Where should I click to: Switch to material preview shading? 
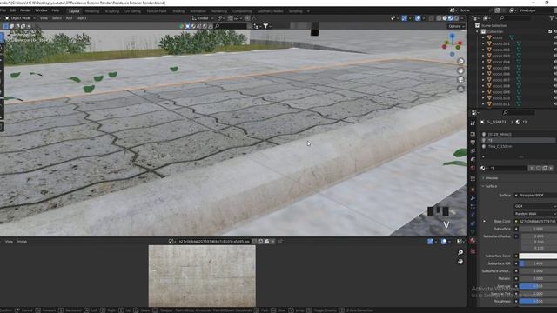point(450,18)
